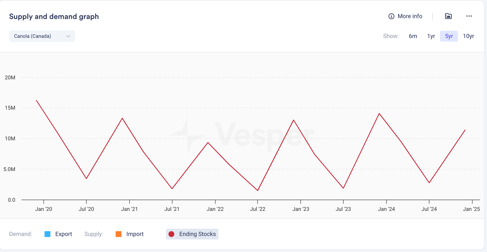Click the red Ending Stocks dot
This screenshot has height=252, width=487.
[x=171, y=234]
